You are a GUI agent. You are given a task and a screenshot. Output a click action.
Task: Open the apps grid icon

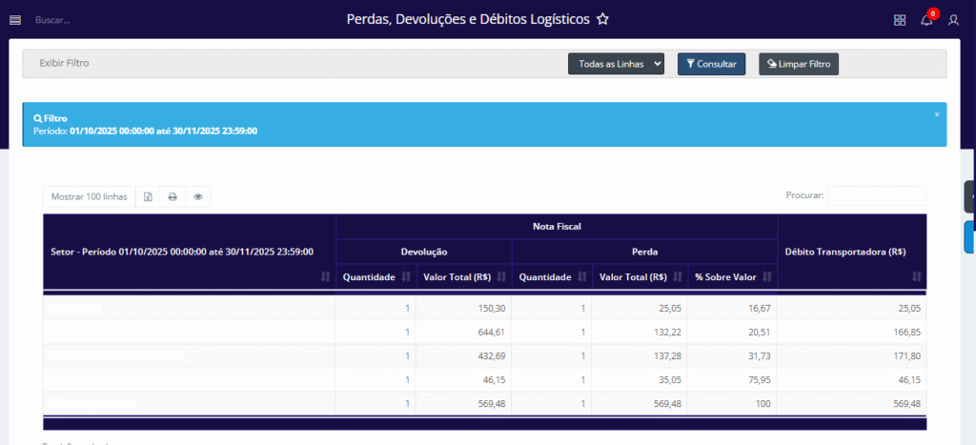pyautogui.click(x=900, y=20)
